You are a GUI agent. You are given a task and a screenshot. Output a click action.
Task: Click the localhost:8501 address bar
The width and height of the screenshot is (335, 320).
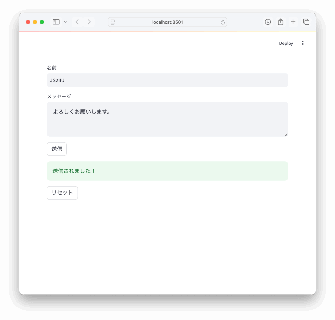click(x=167, y=22)
